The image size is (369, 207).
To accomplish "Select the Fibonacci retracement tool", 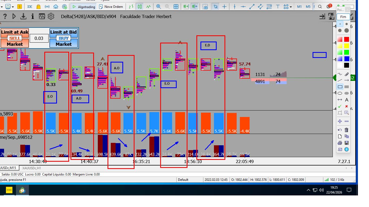I will coord(269,7).
